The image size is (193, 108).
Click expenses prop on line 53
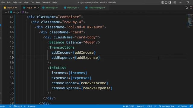[x=60, y=78]
